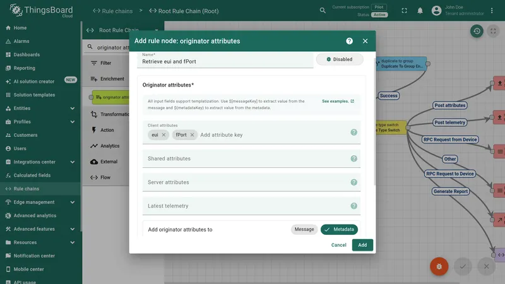
Task: Remove the eui attribute chip
Action: point(163,134)
